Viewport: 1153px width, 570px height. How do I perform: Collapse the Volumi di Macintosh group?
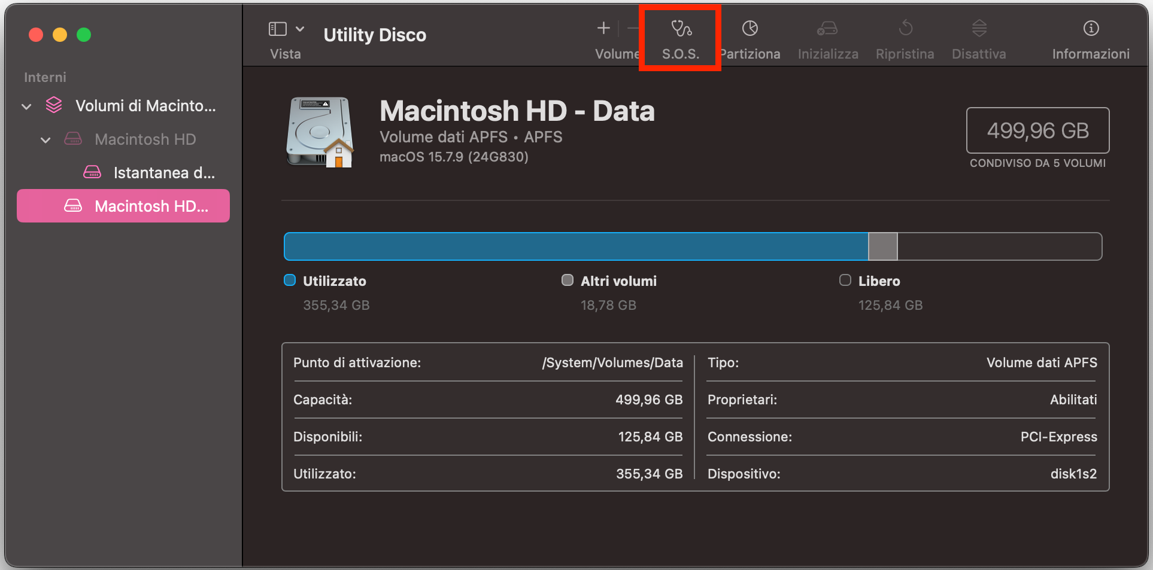pyautogui.click(x=26, y=106)
